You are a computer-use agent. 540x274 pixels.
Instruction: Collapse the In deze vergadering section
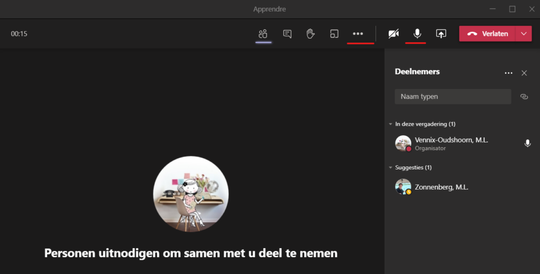tap(390, 124)
